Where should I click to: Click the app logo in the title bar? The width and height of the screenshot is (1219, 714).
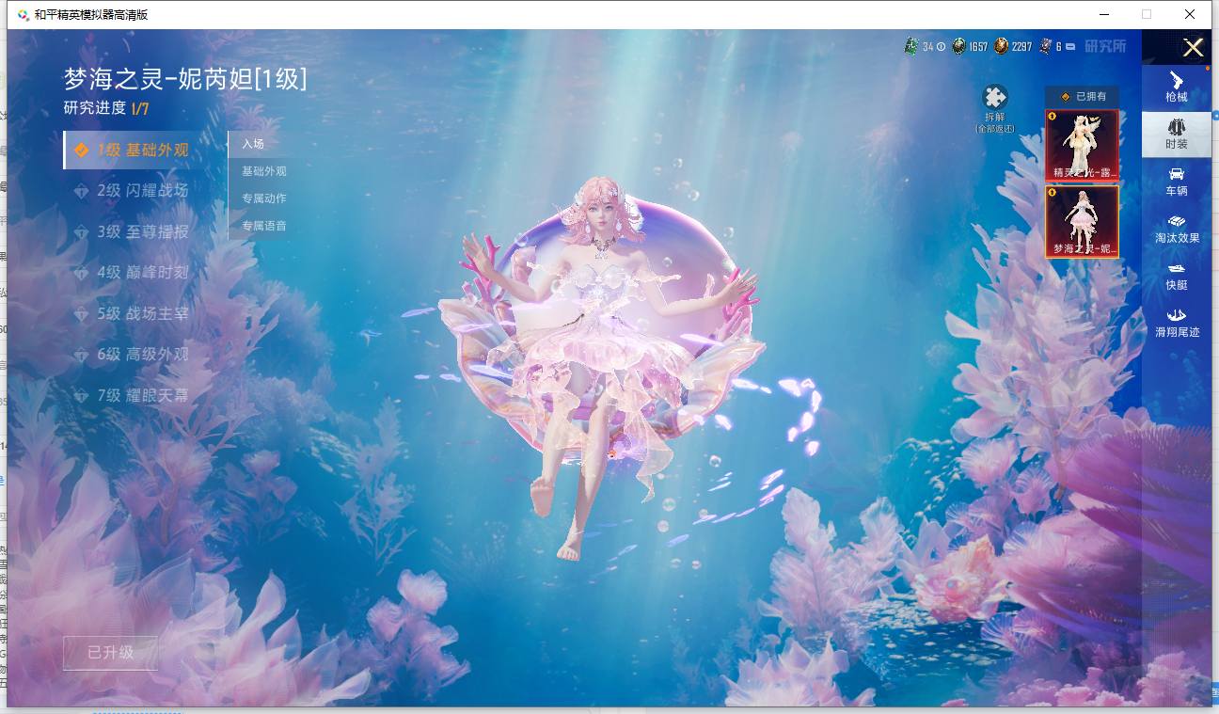(x=23, y=15)
